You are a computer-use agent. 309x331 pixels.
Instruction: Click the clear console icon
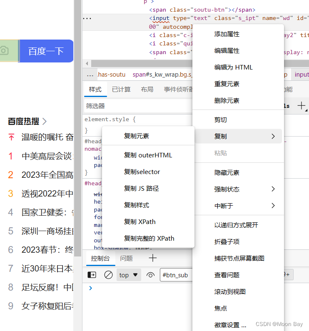108,275
